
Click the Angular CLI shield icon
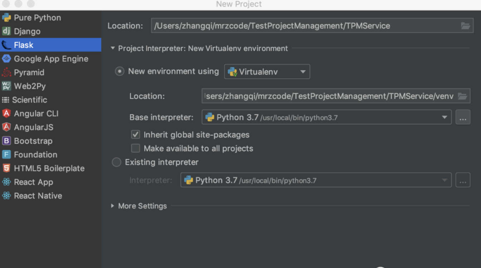tap(6, 113)
